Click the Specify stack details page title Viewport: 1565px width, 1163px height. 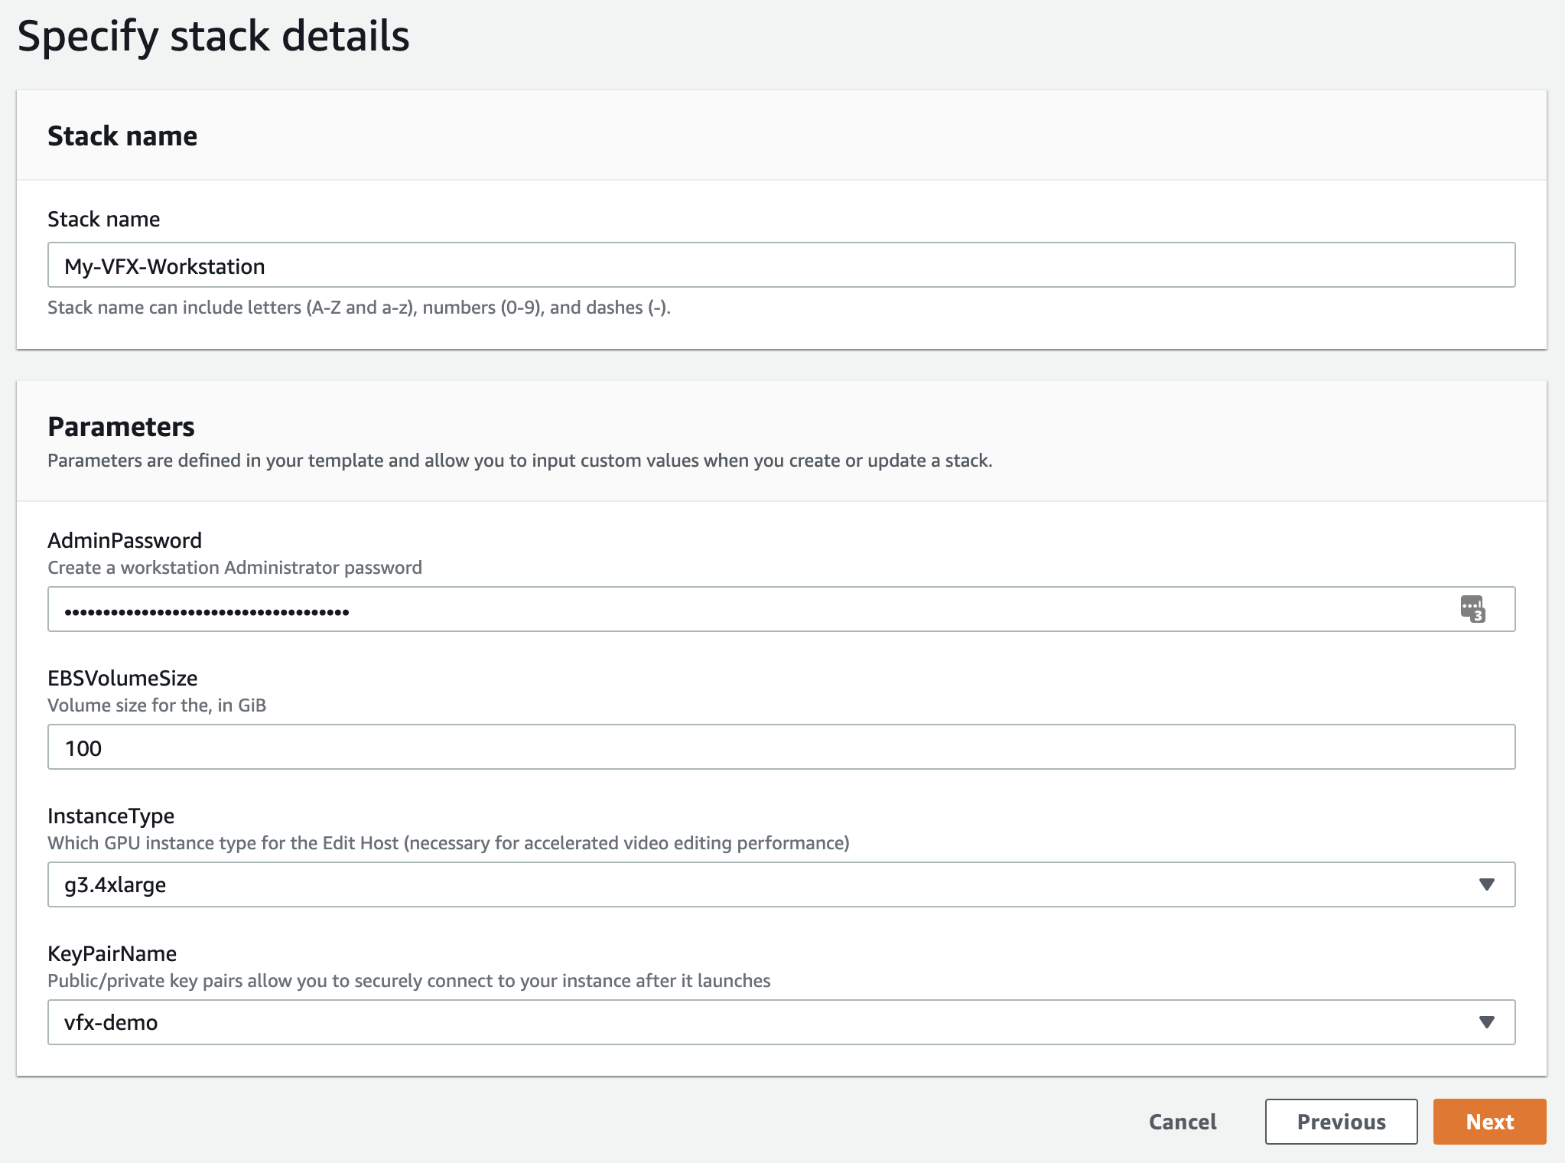[213, 36]
